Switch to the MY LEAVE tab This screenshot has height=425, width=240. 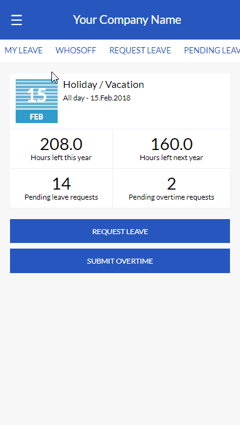[x=24, y=50]
